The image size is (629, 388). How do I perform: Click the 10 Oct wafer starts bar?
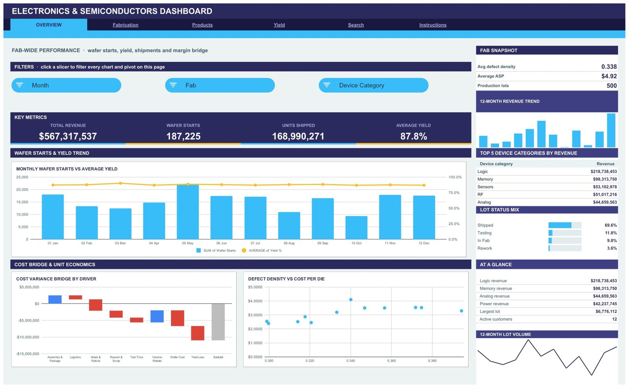(x=356, y=228)
